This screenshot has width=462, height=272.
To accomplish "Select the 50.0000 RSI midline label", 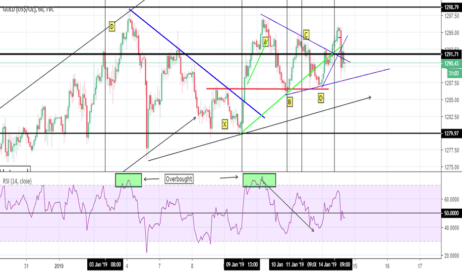I will pos(451,213).
